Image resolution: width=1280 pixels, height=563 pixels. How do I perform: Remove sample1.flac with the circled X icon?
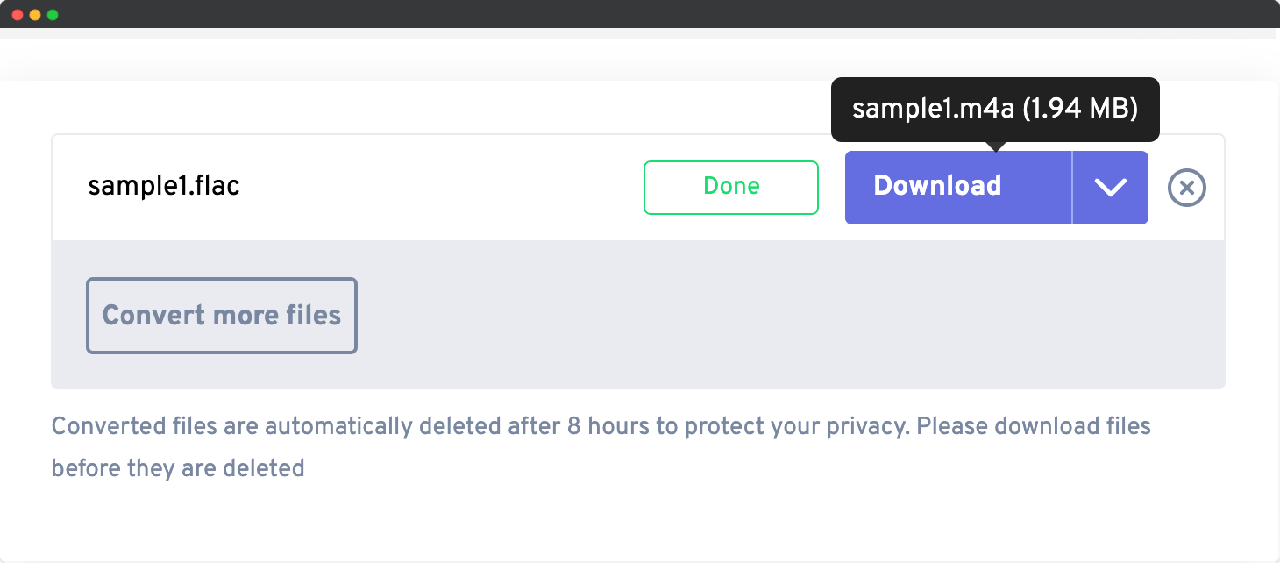pos(1187,187)
